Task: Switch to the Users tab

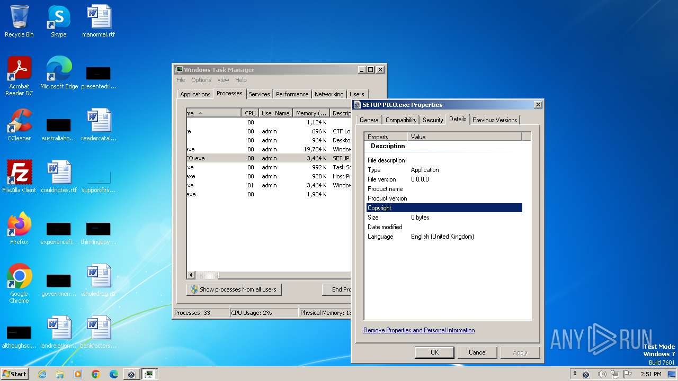Action: click(357, 94)
